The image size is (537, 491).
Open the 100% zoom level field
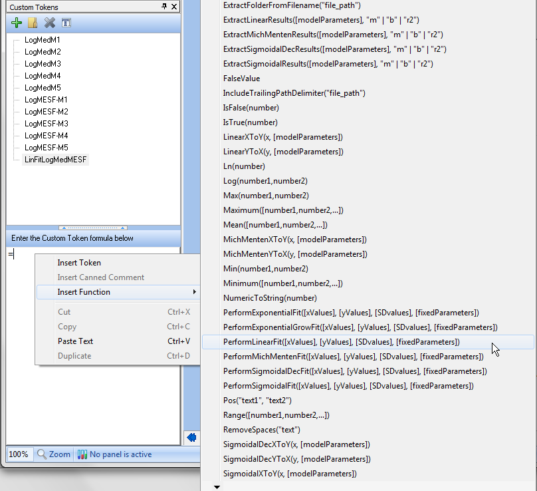(20, 454)
